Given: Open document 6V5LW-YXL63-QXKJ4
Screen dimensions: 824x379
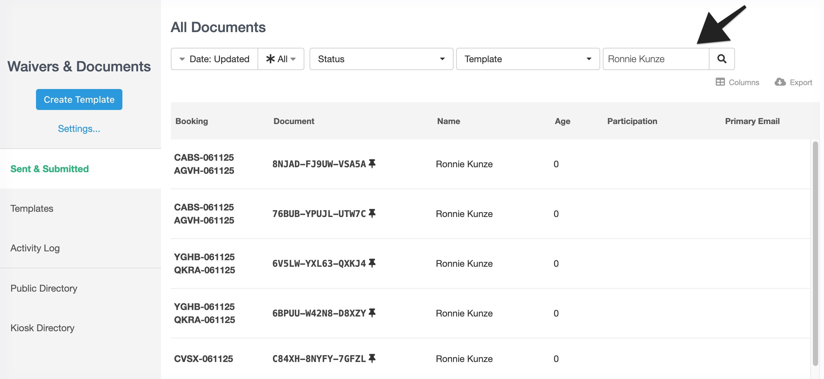Looking at the screenshot, I should (x=319, y=263).
